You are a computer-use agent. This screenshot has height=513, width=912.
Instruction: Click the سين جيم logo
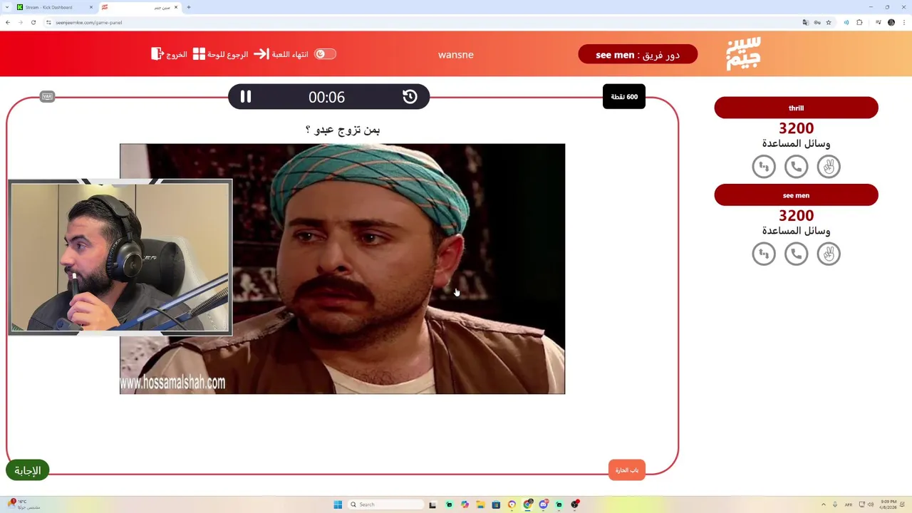pyautogui.click(x=743, y=53)
